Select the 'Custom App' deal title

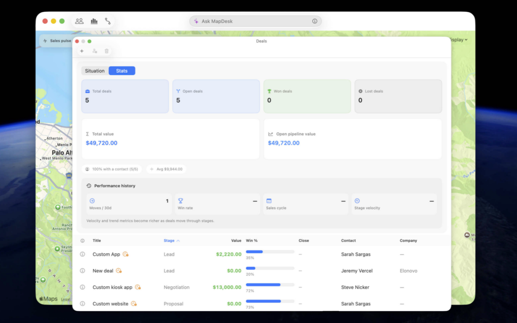click(x=106, y=254)
